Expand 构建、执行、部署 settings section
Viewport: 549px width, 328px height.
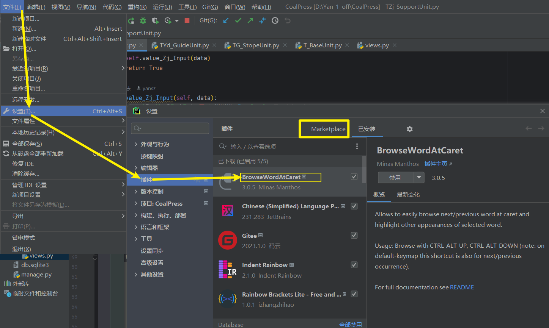(136, 215)
